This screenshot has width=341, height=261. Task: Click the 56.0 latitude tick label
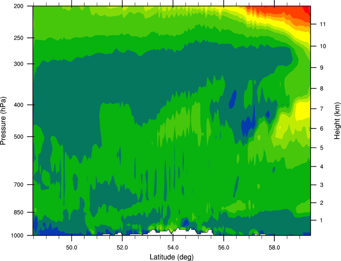tap(223, 248)
